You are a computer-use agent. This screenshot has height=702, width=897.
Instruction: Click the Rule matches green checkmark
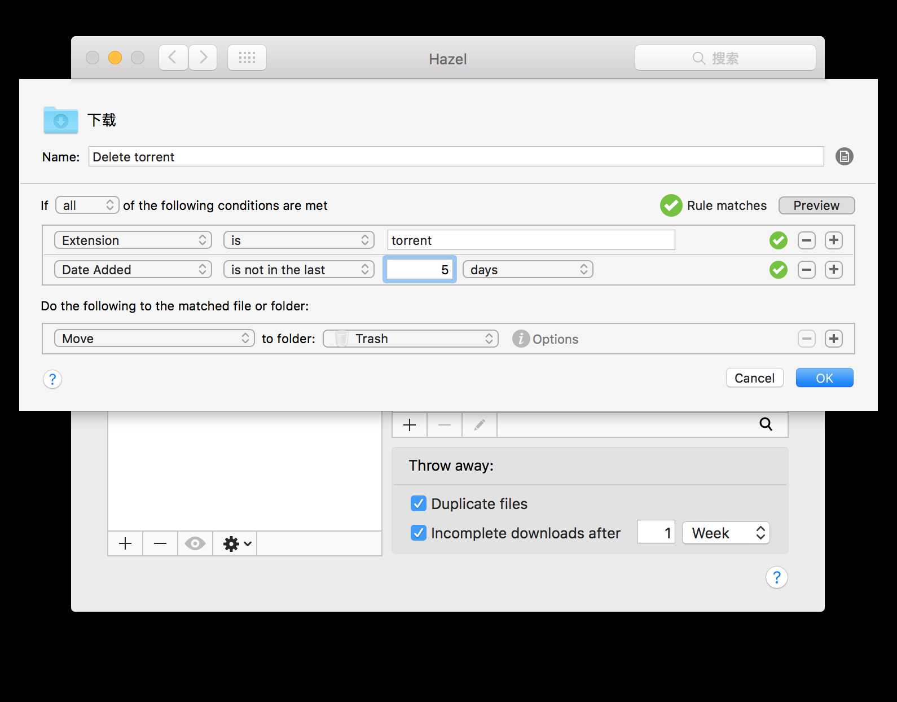671,205
